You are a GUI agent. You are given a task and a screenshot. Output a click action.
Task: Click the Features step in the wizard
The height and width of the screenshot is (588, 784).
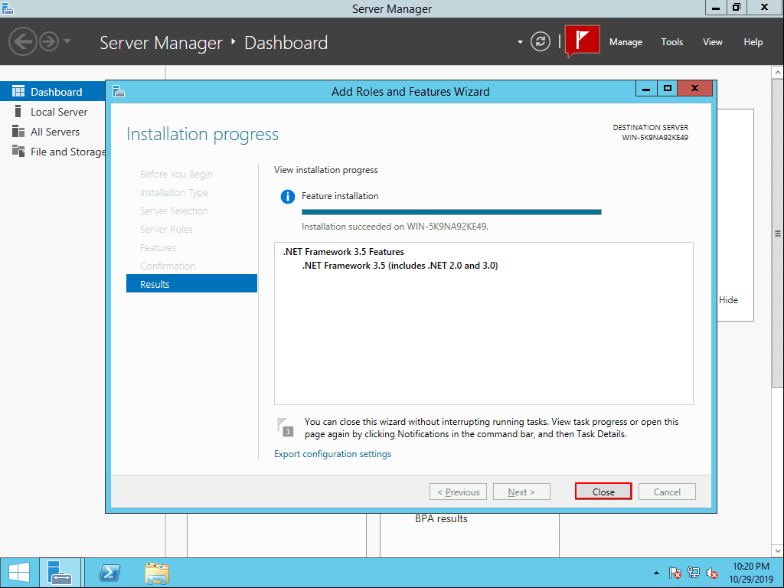(158, 247)
